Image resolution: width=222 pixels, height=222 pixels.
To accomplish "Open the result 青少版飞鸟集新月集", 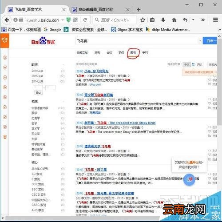I will pos(99,95).
